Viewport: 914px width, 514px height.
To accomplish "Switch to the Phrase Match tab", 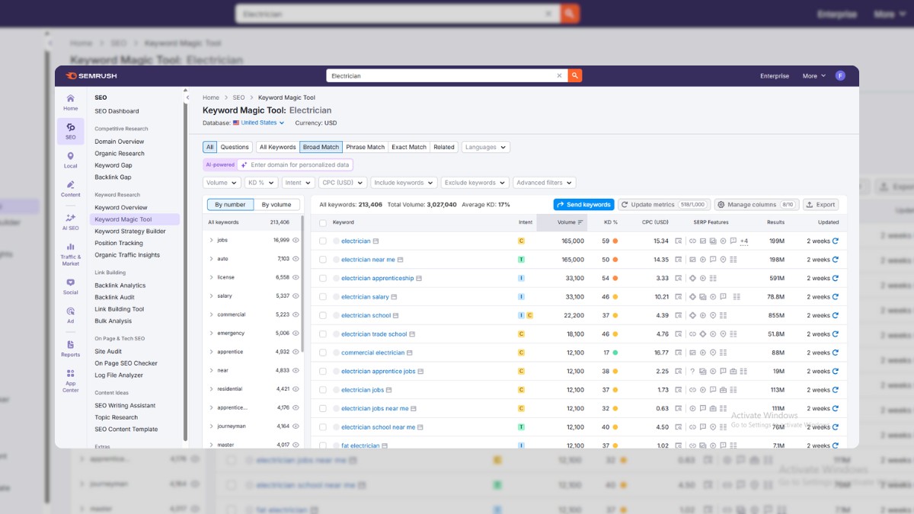I will pos(366,147).
